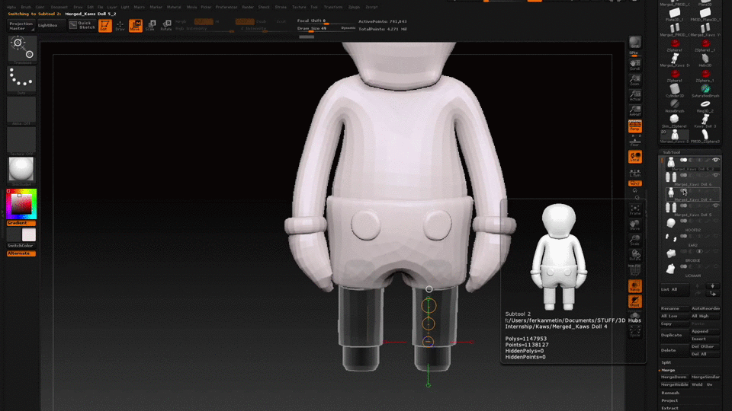Select the LICHAAM subtool
Image resolution: width=732 pixels, height=411 pixels.
(692, 269)
